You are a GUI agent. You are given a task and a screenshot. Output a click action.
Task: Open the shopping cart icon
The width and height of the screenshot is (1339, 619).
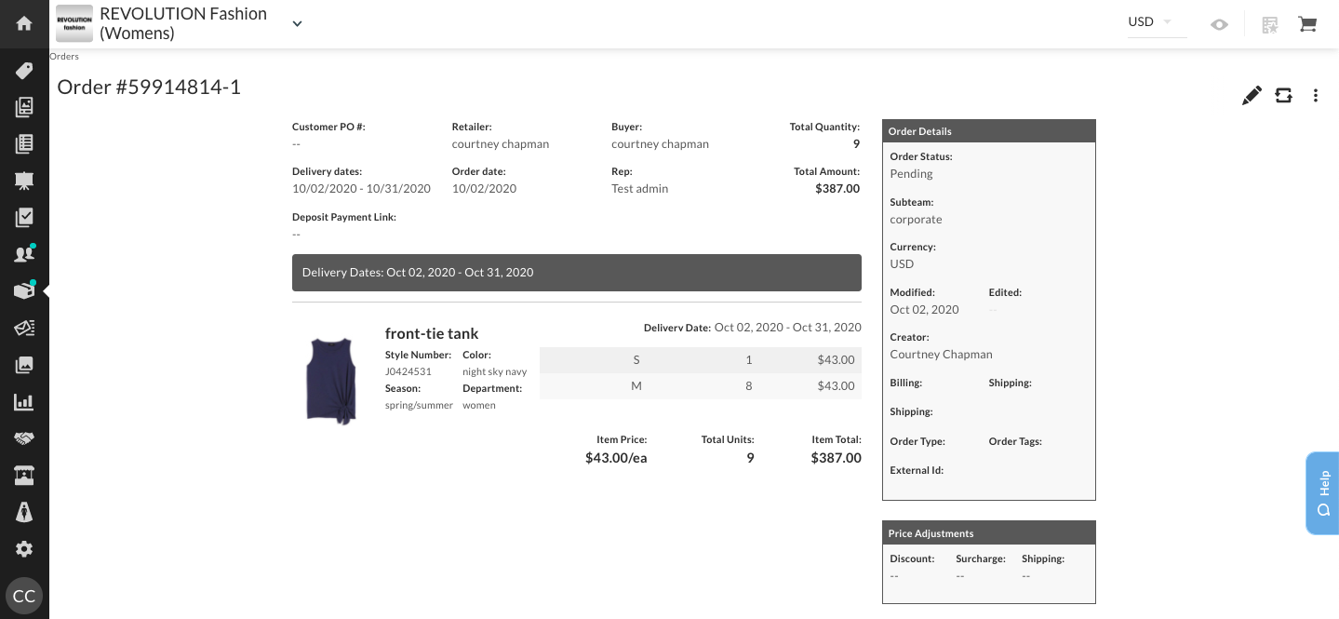point(1307,25)
